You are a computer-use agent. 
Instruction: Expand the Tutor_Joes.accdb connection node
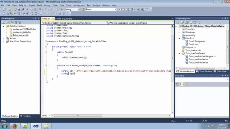pos(6,35)
